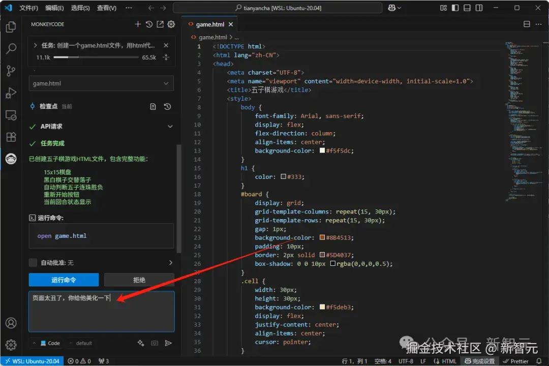549x366 pixels.
Task: Open the Remote Explorer view
Action: pos(11,115)
